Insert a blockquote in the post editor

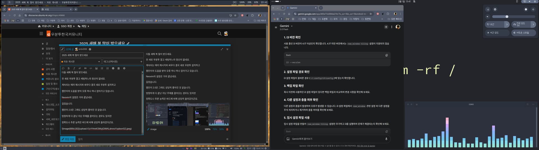tap(85, 68)
